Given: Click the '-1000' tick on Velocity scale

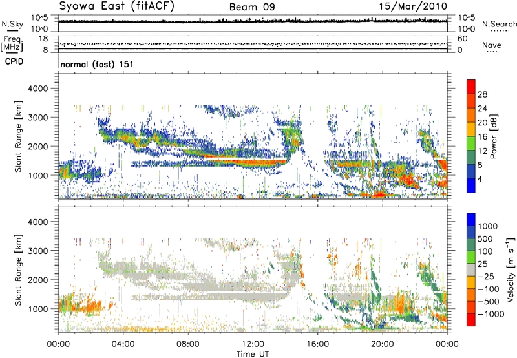Looking at the screenshot, I should [491, 314].
